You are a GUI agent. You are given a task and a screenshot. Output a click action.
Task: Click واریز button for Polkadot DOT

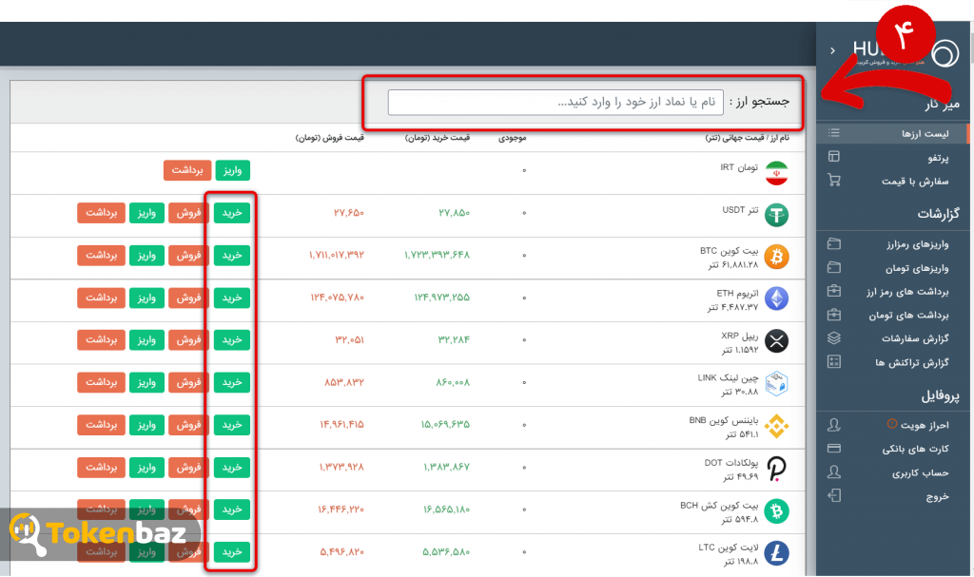(x=146, y=467)
